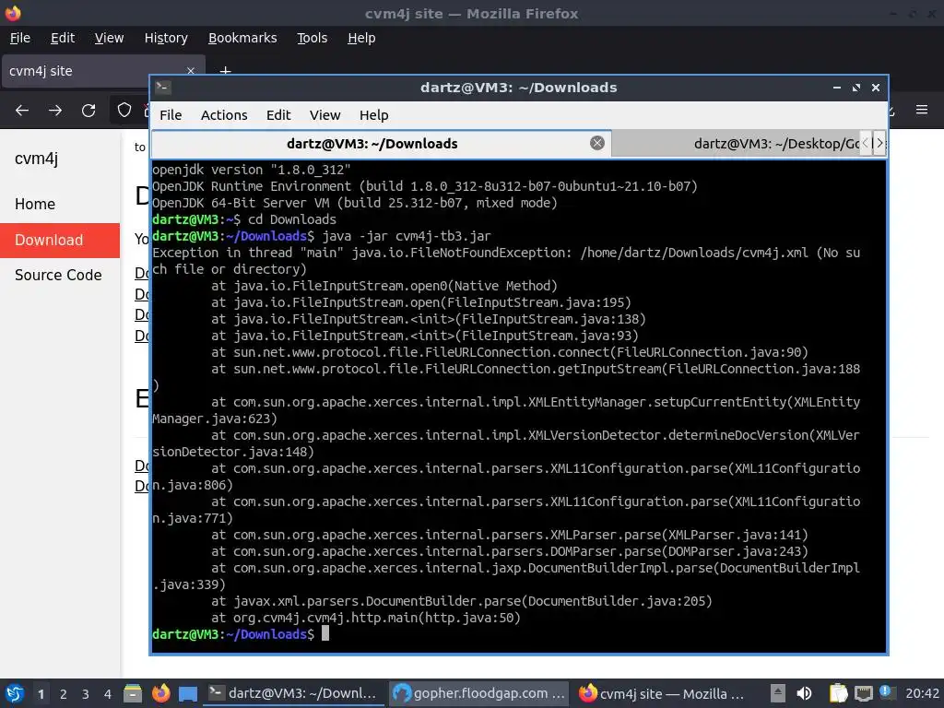Open the clipboard manager tray icon
The image size is (944, 708).
pos(838,693)
